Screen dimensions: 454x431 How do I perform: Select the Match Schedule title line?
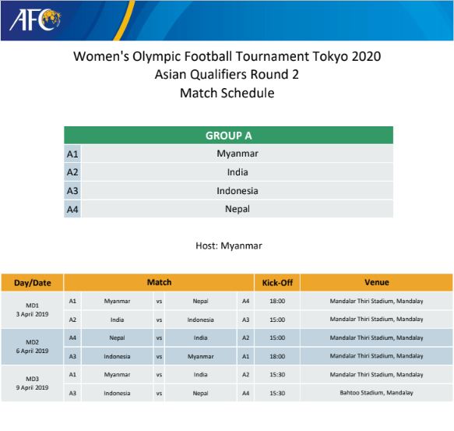[227, 93]
